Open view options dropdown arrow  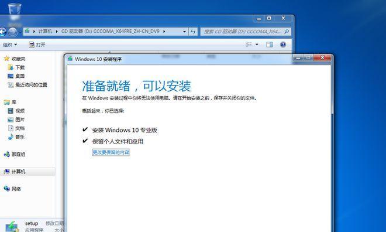tap(257, 45)
